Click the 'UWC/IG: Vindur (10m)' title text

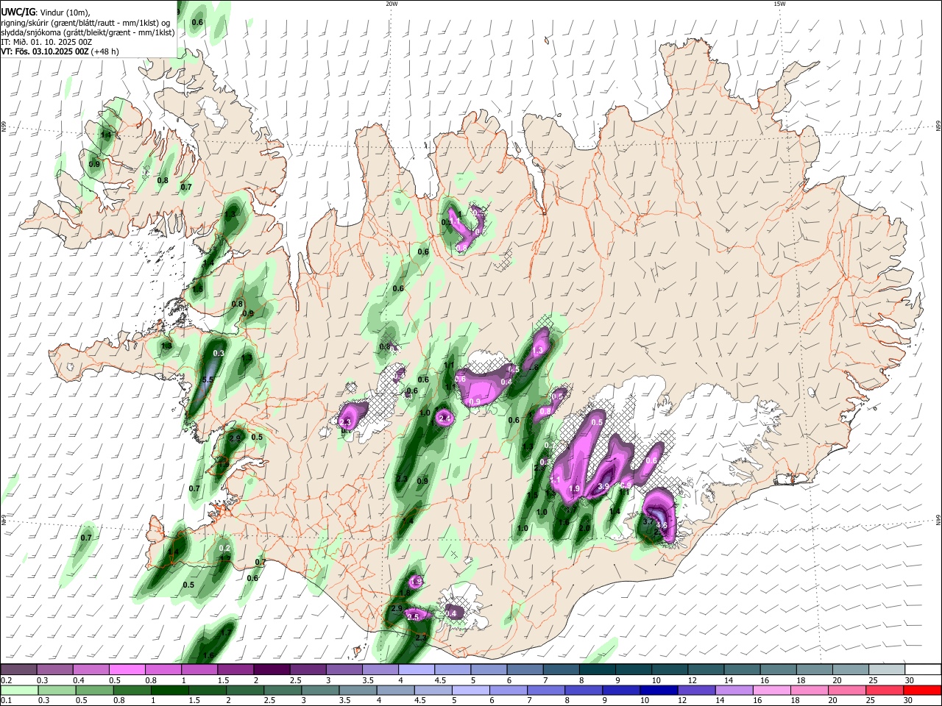tap(46, 12)
